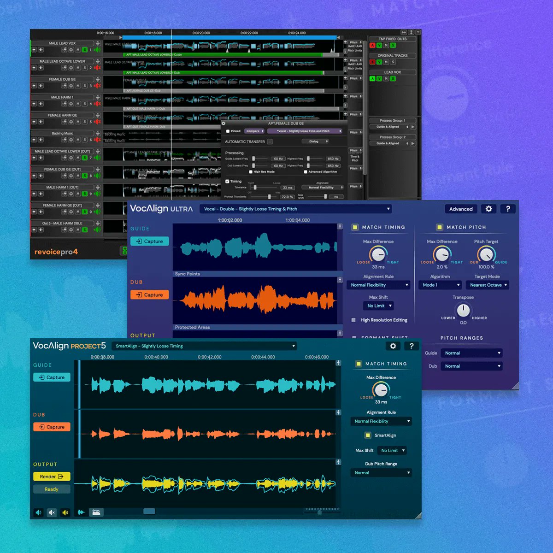This screenshot has width=553, height=553.
Task: Open Alignment Rule dropdown in VocAlign Ultra
Action: pyautogui.click(x=378, y=285)
